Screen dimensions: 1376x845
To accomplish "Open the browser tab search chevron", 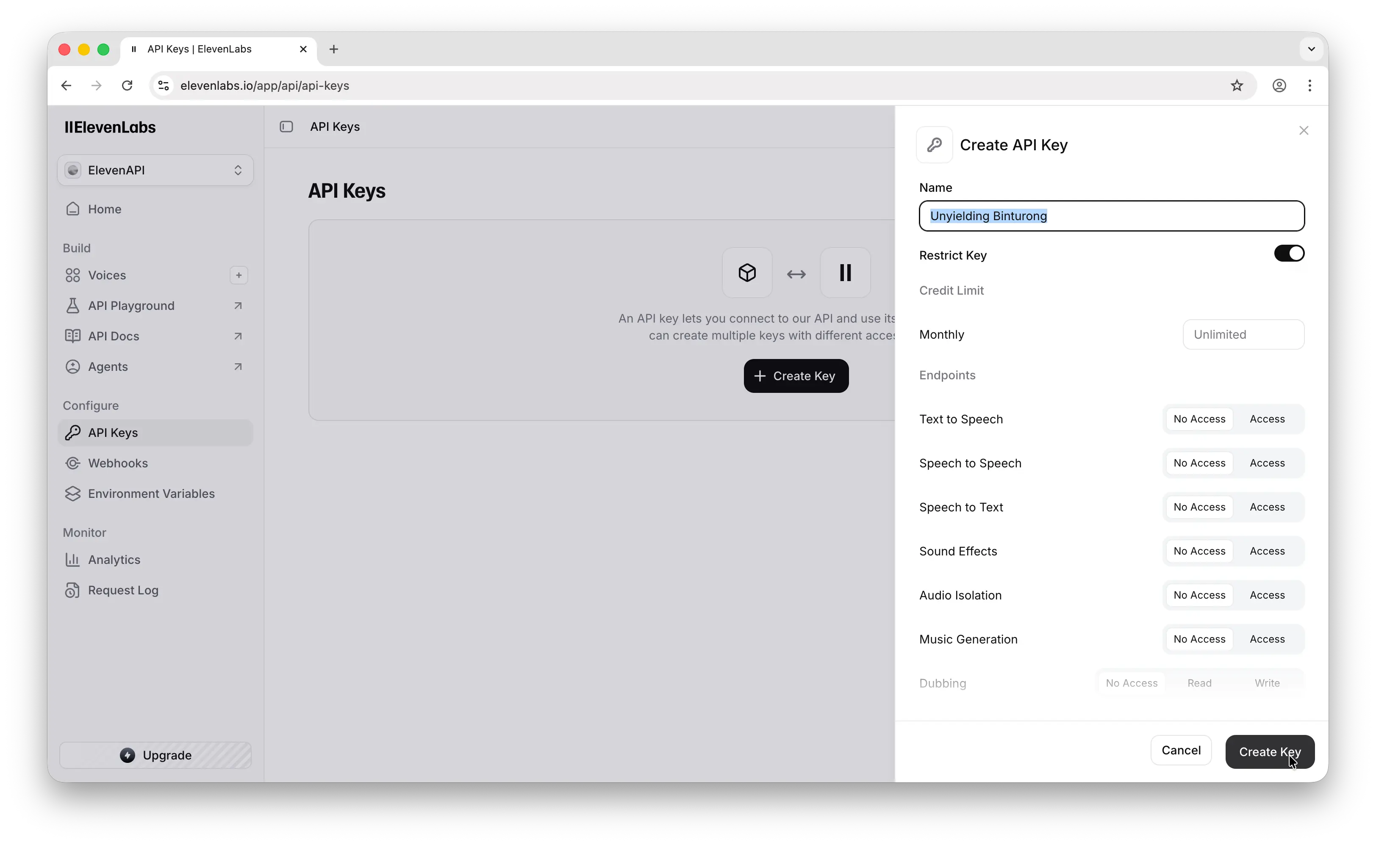I will (1311, 49).
